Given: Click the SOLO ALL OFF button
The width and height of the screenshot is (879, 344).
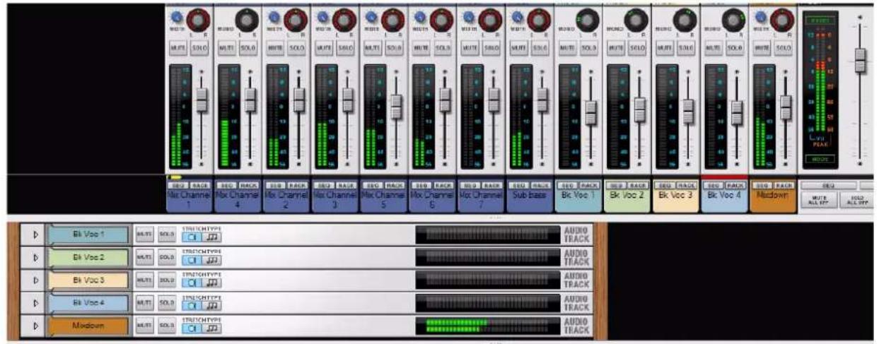Looking at the screenshot, I should pyautogui.click(x=856, y=201).
